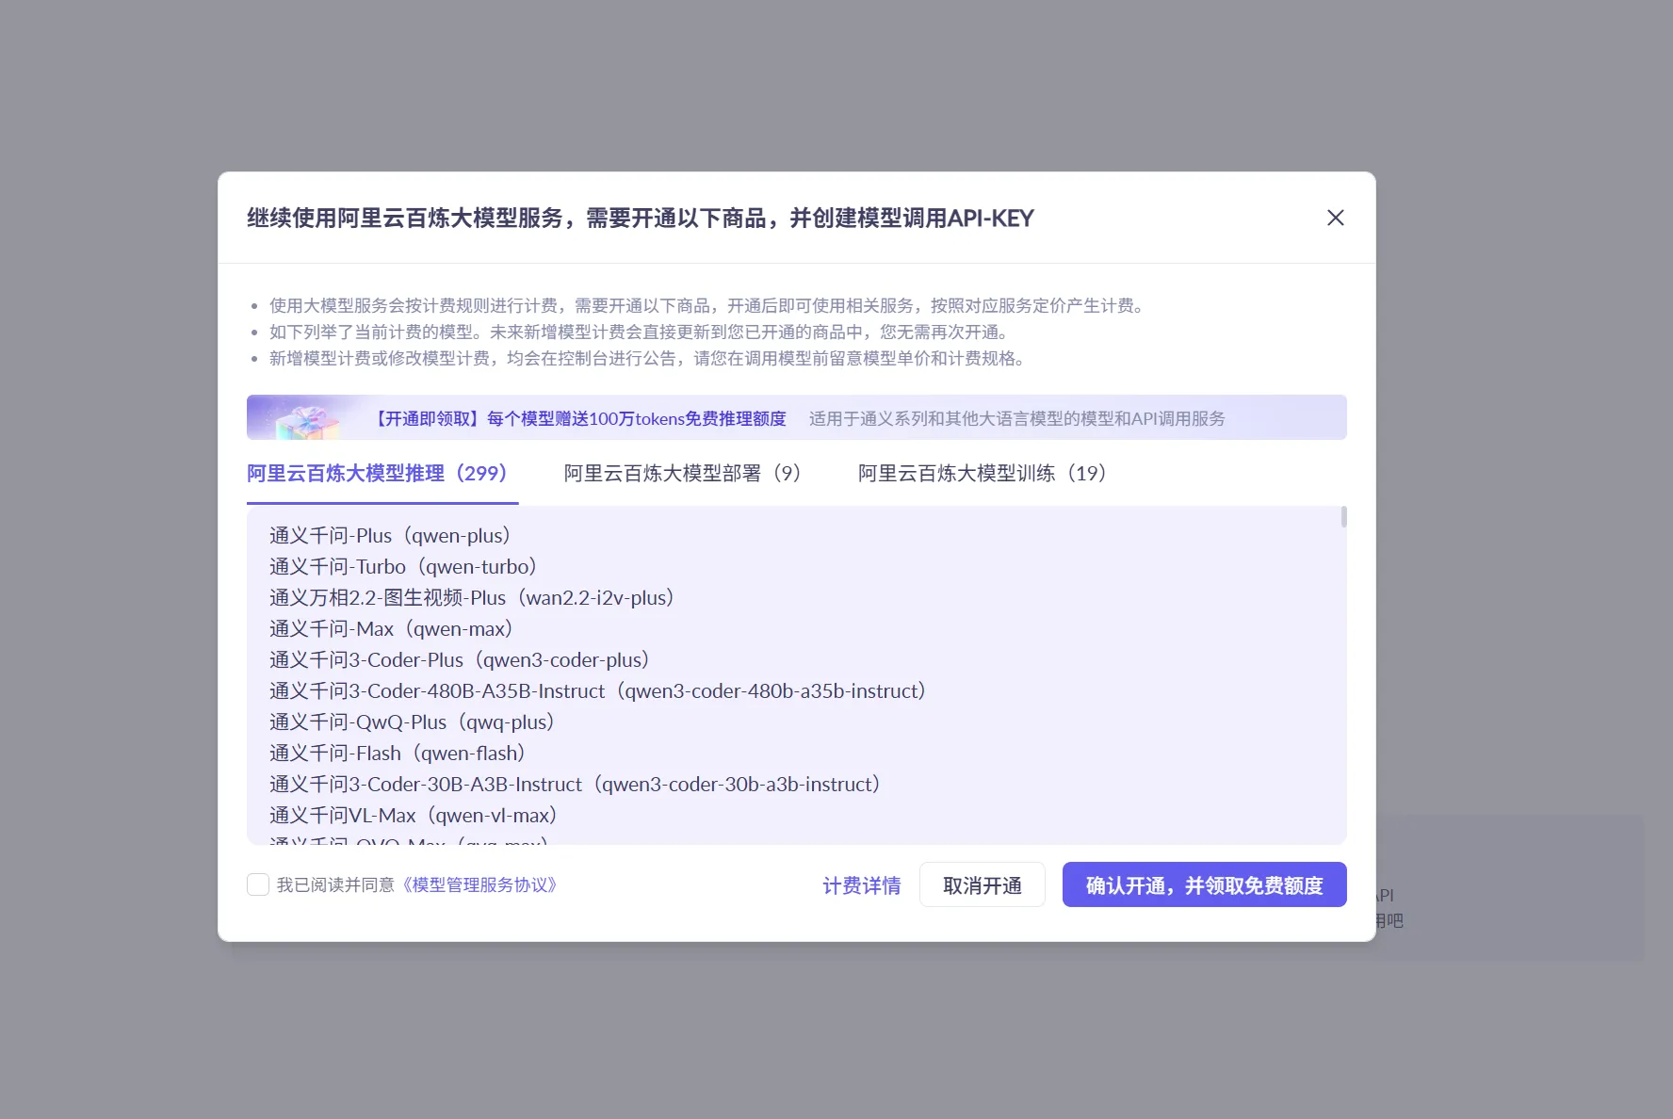Click 计费详情 to view billing details
The image size is (1673, 1119).
pos(860,885)
